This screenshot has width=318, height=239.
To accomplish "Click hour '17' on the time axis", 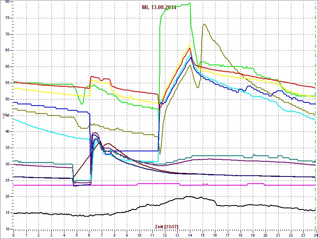I will [x=227, y=235].
